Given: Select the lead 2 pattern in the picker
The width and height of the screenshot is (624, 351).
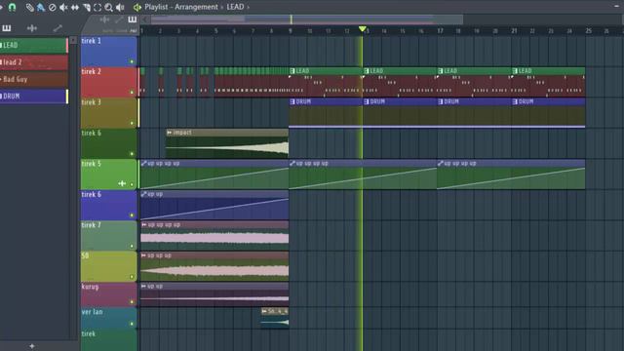Looking at the screenshot, I should point(34,62).
